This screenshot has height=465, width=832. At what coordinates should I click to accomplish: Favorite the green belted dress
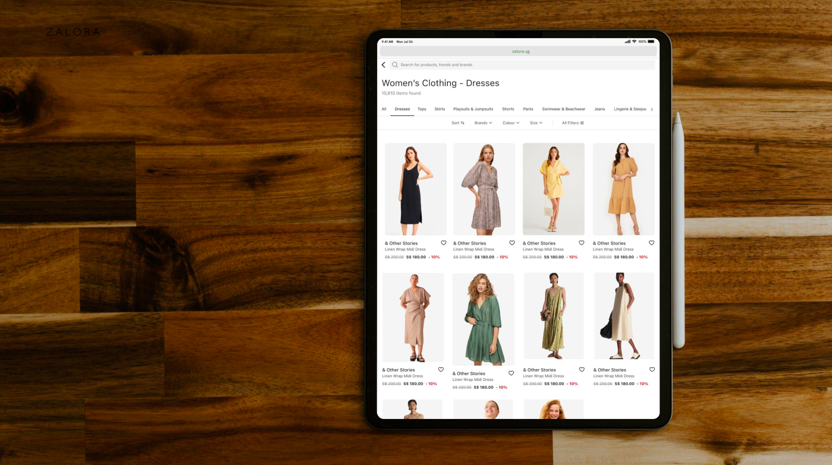pos(511,373)
